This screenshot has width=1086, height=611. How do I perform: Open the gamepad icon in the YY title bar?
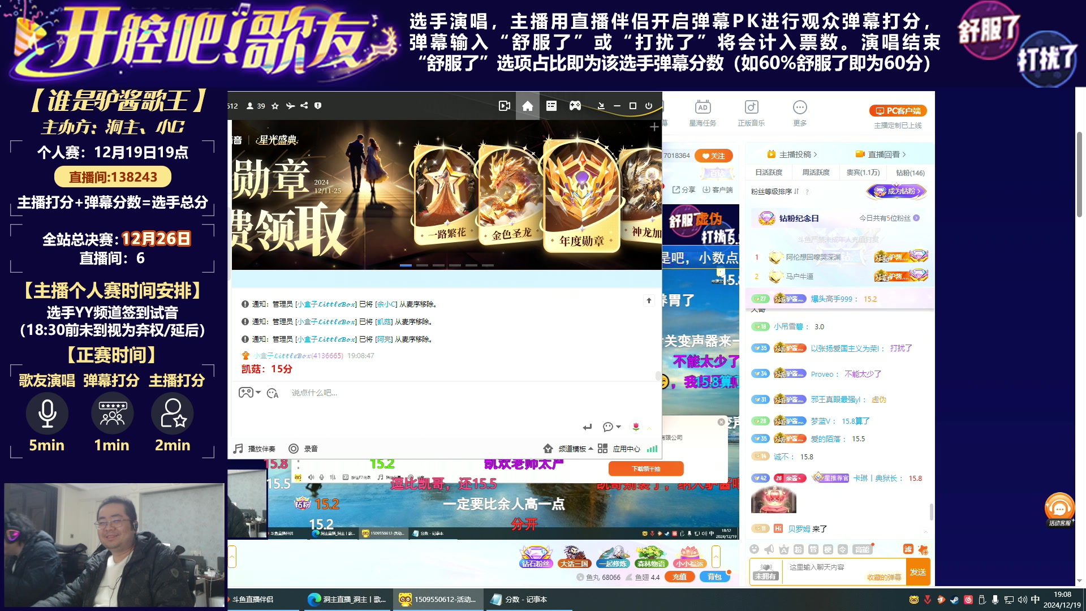coord(575,106)
